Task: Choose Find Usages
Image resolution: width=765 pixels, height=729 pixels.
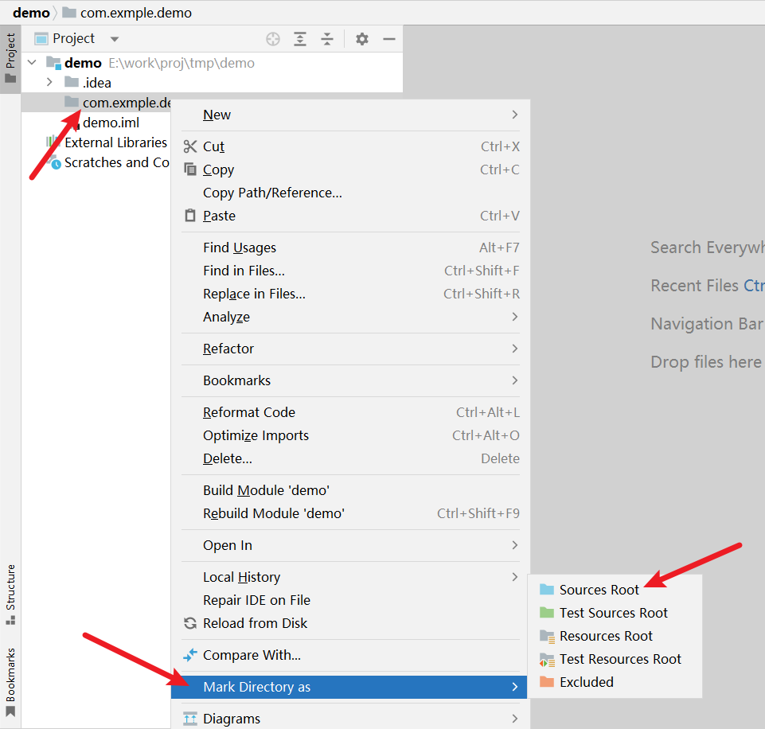Action: point(350,248)
